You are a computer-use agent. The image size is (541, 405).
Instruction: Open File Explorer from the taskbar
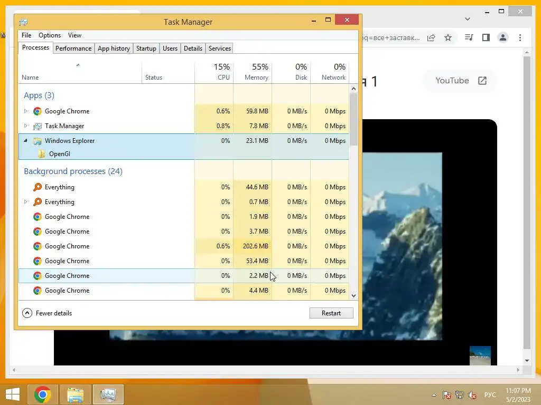pyautogui.click(x=76, y=394)
